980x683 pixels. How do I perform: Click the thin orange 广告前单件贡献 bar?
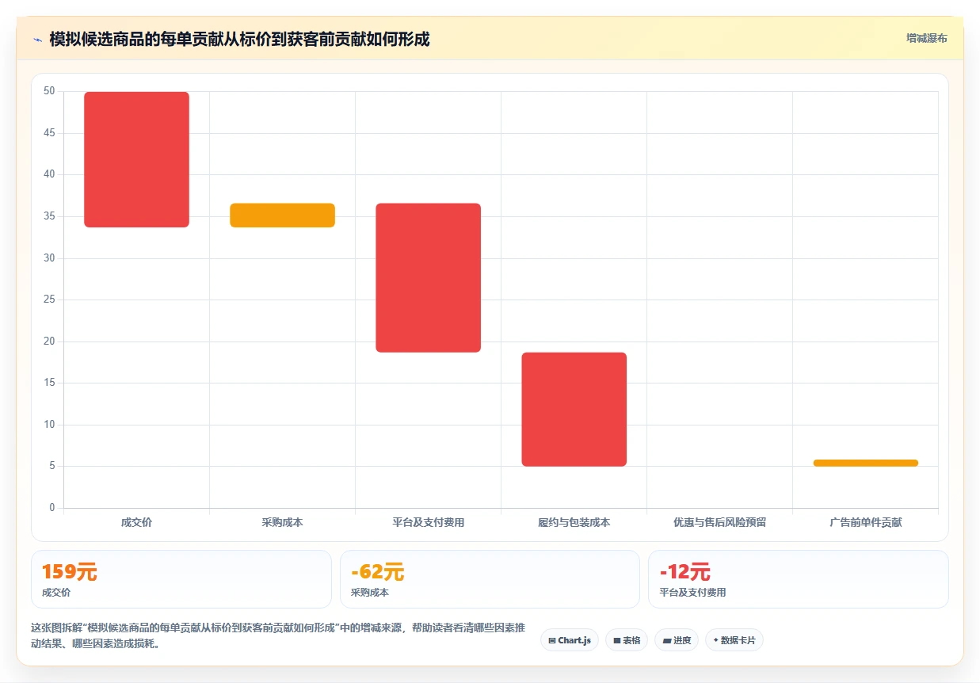coord(865,463)
